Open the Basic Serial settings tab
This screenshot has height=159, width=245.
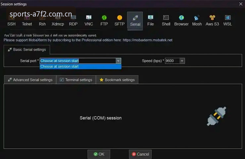[x=27, y=50]
